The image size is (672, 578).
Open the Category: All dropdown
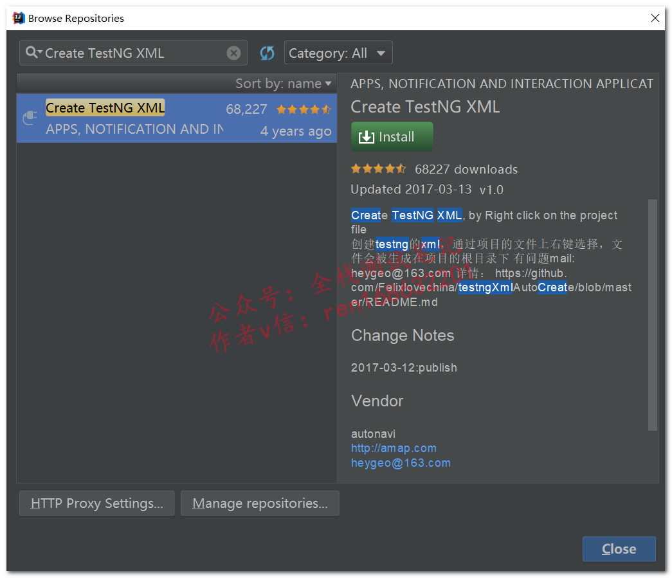(x=338, y=53)
